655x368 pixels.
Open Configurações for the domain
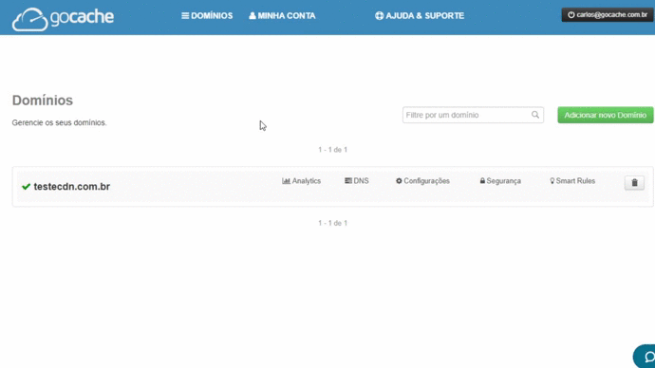tap(422, 181)
